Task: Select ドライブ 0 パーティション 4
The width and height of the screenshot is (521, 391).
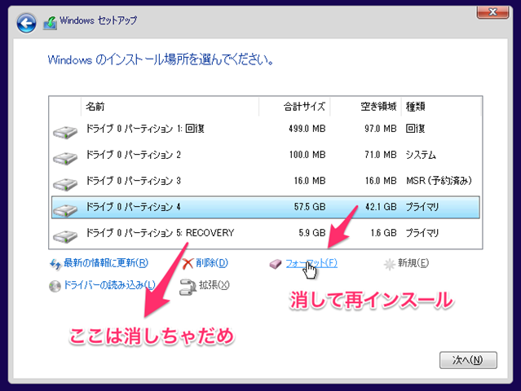Action: [x=266, y=207]
